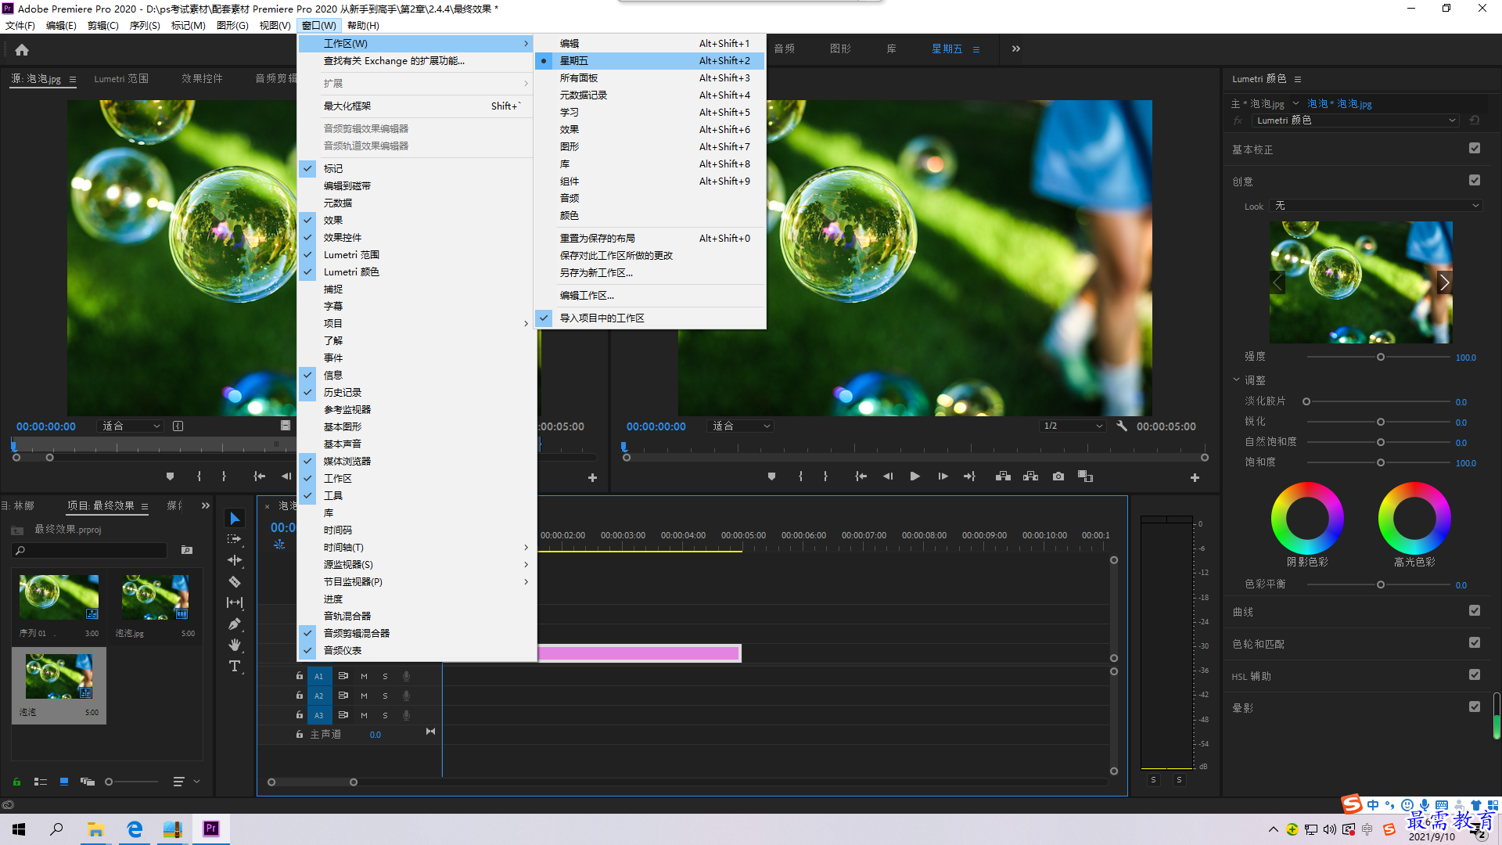The width and height of the screenshot is (1502, 845).
Task: Solo audio track A3
Action: coord(385,715)
